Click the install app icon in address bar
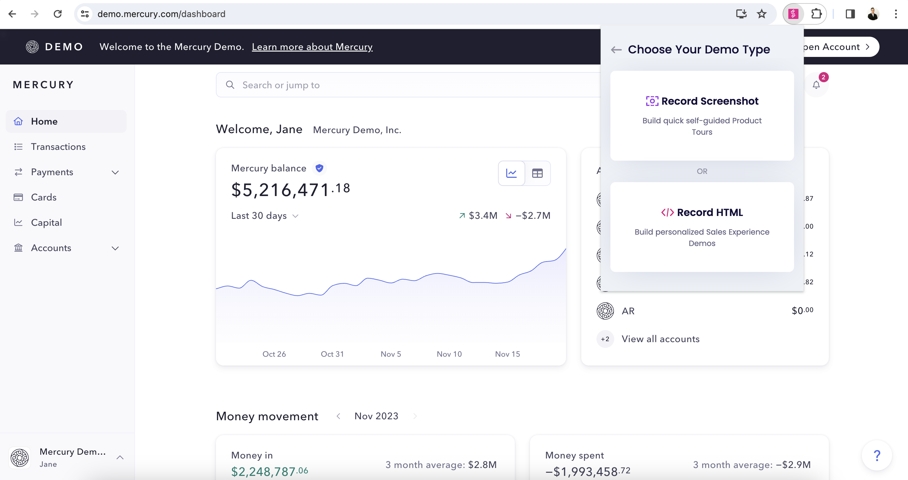Image resolution: width=908 pixels, height=480 pixels. (x=741, y=14)
